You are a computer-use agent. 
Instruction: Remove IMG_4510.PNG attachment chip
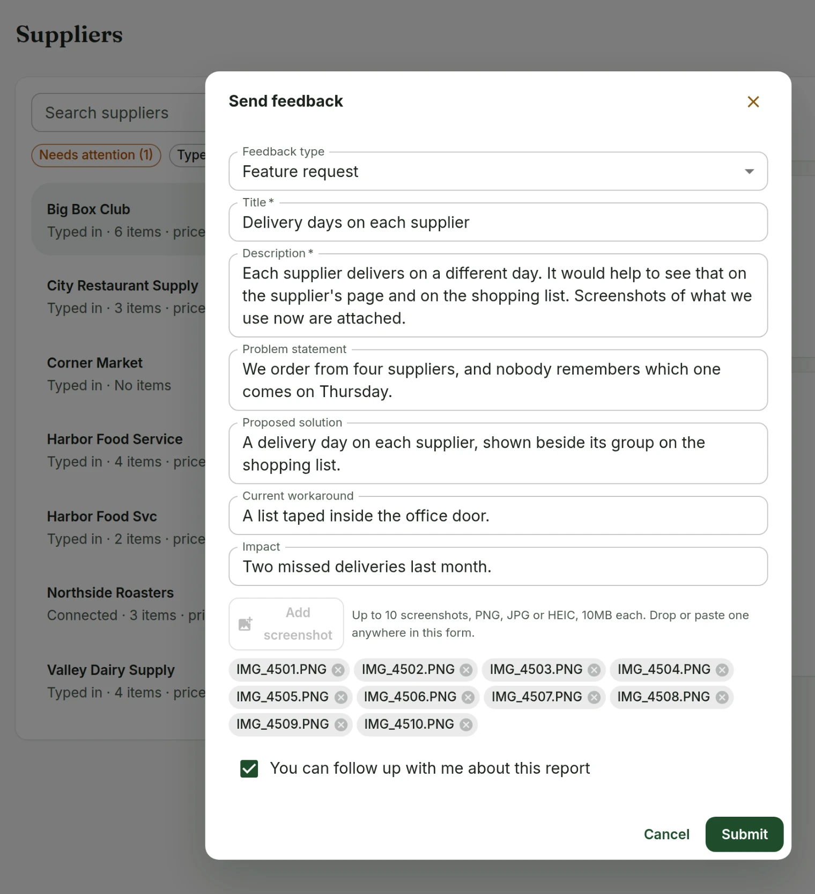[x=466, y=724]
